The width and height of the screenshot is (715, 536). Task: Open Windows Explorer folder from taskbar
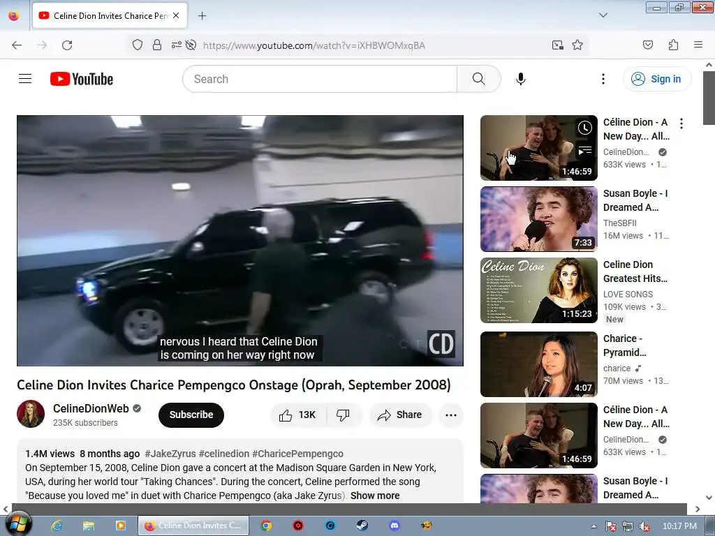point(89,526)
